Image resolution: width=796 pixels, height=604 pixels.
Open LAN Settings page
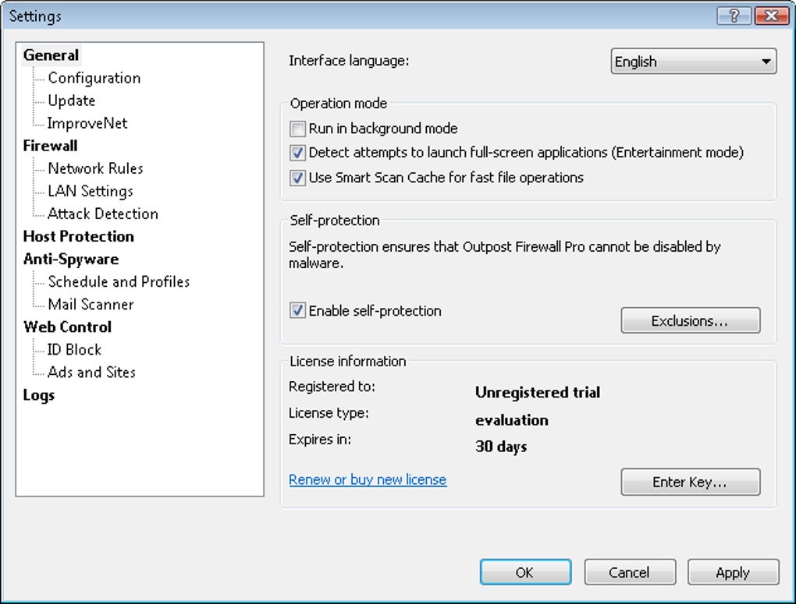(x=90, y=191)
